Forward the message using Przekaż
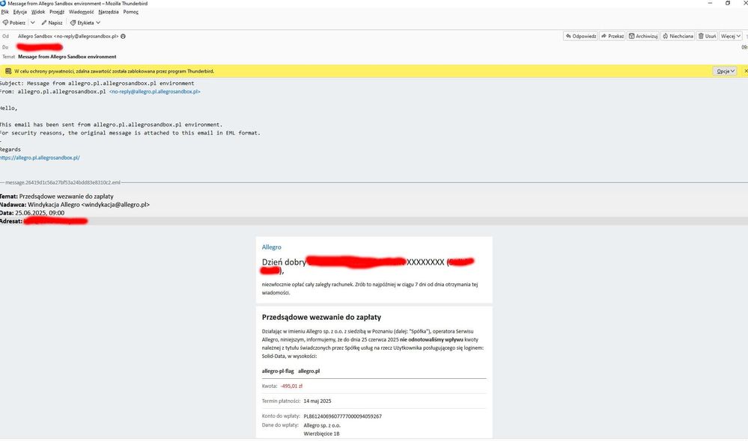 coord(612,36)
